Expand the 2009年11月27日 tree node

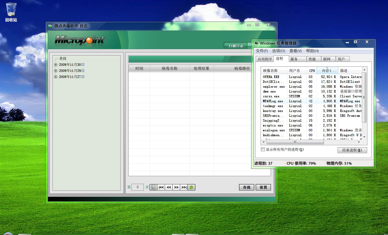click(x=56, y=77)
